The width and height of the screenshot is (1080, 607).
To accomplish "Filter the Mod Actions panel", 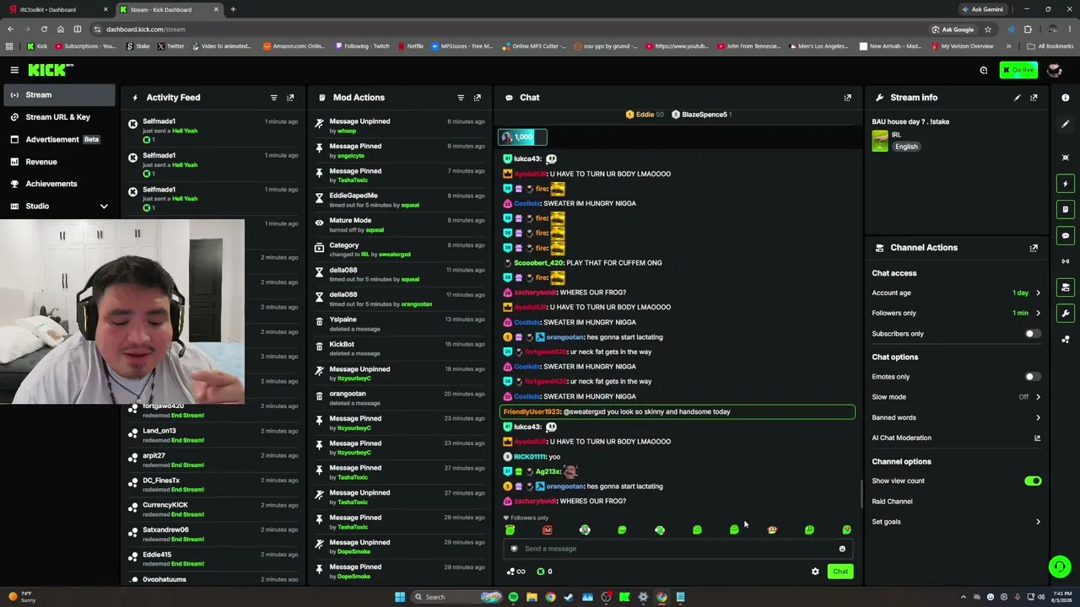I will click(461, 98).
